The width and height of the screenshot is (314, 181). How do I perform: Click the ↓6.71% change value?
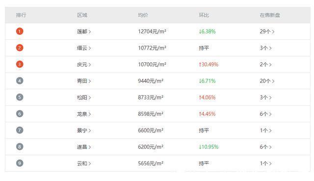pyautogui.click(x=207, y=81)
